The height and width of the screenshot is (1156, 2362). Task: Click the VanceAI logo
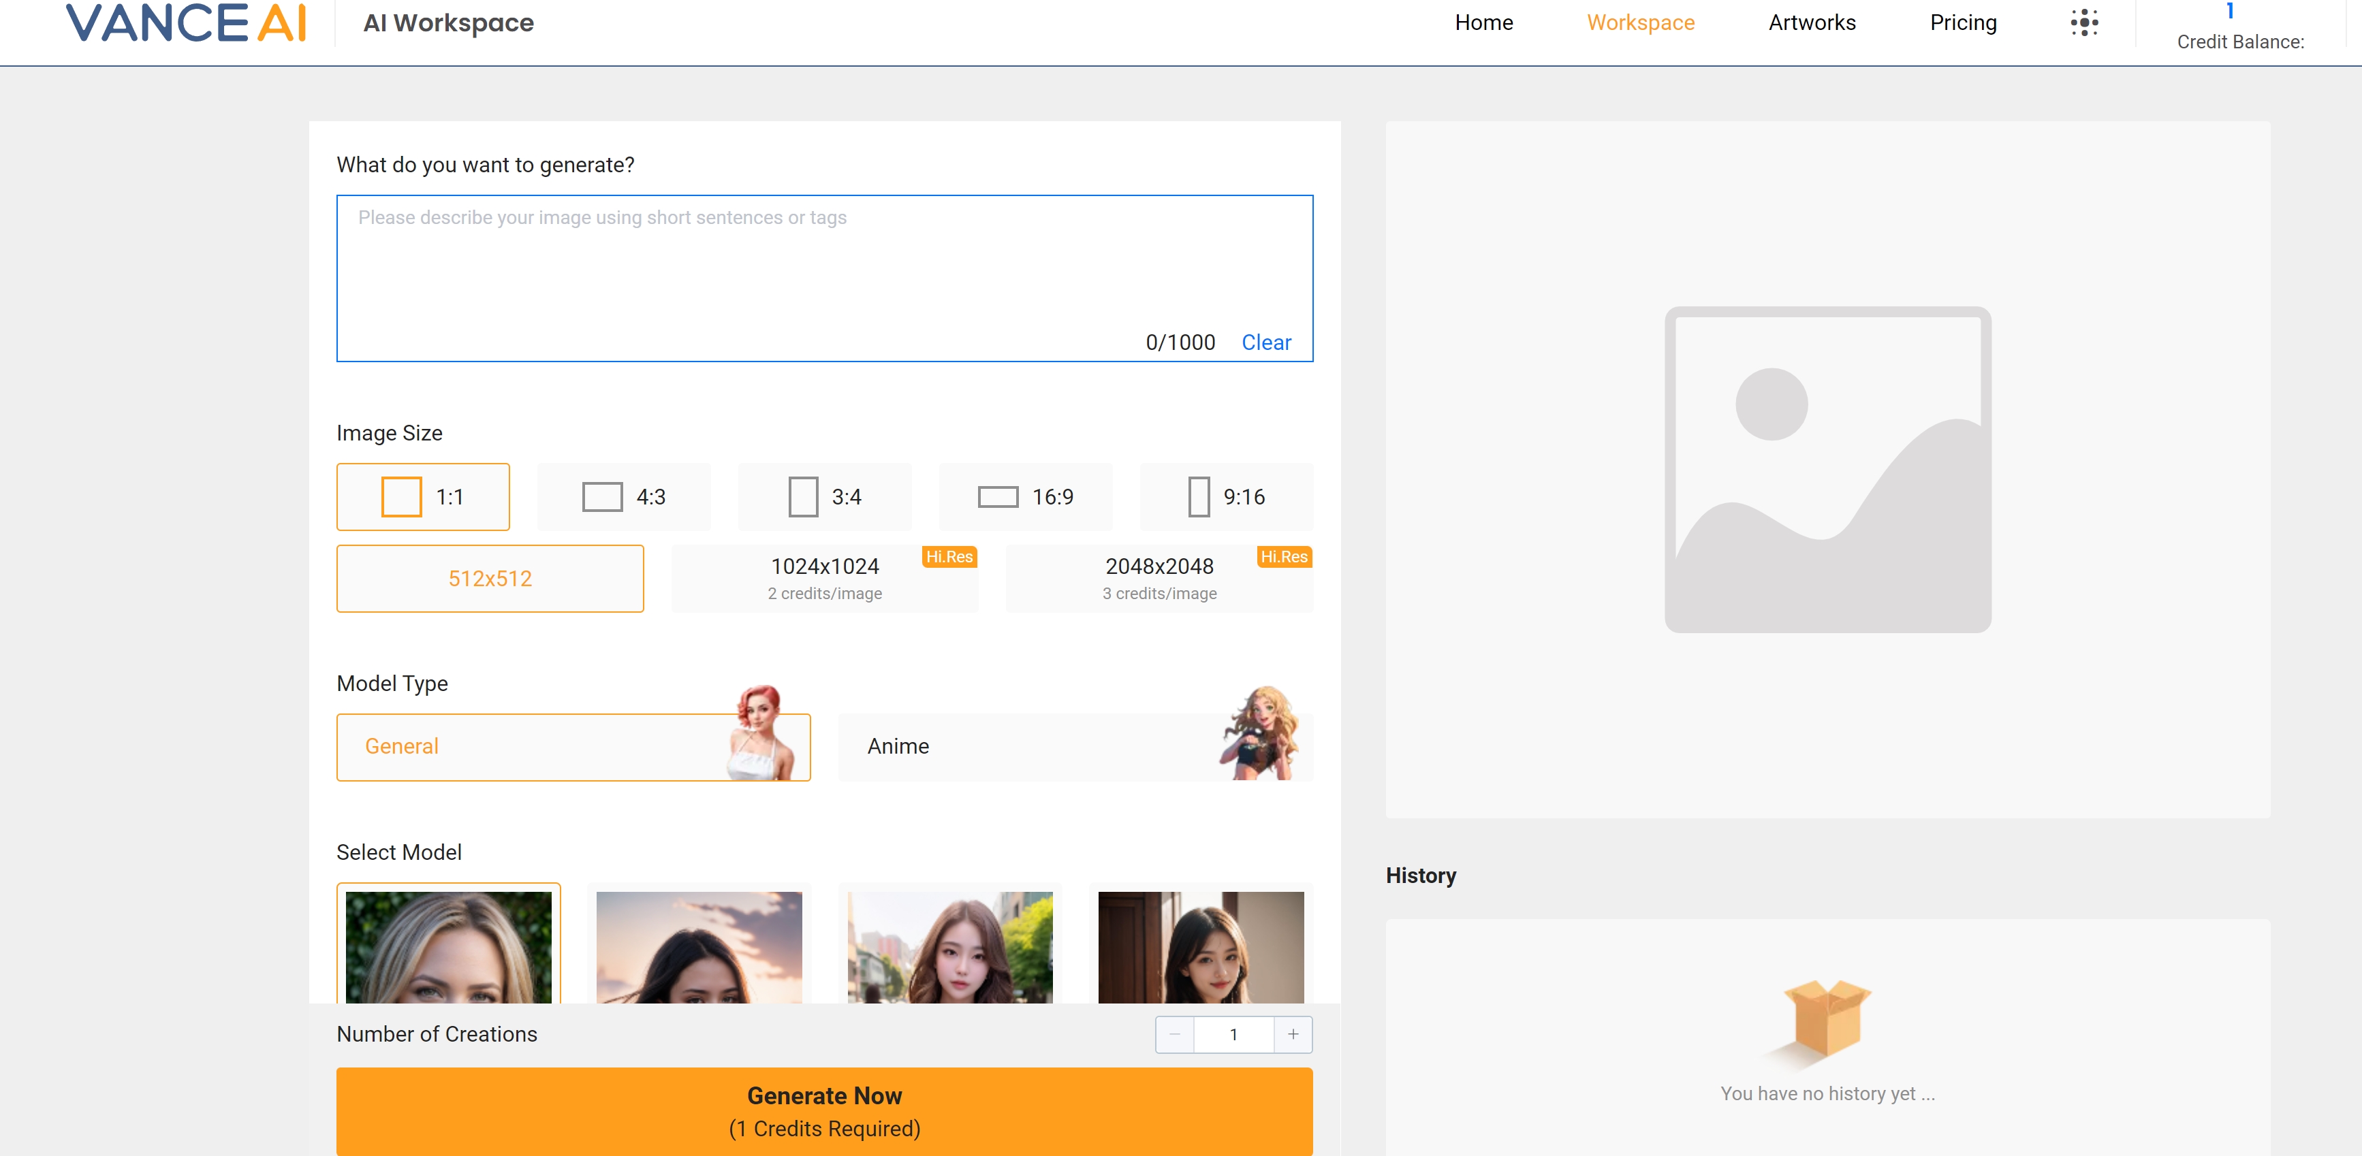(x=186, y=23)
